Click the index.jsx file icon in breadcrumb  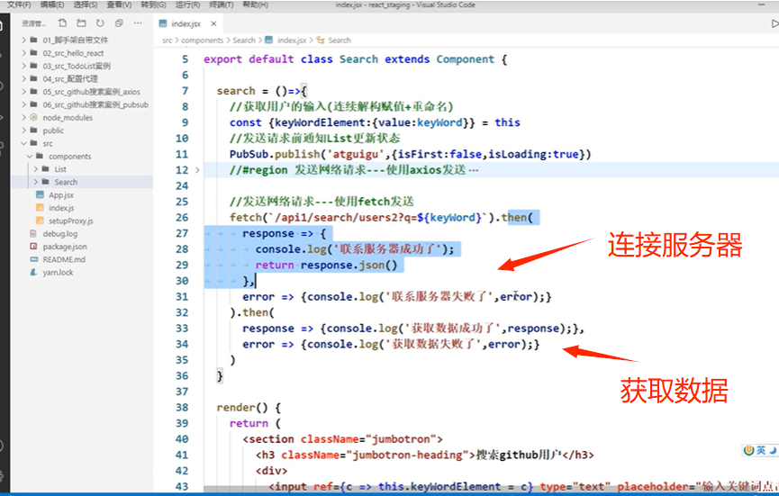(268, 40)
